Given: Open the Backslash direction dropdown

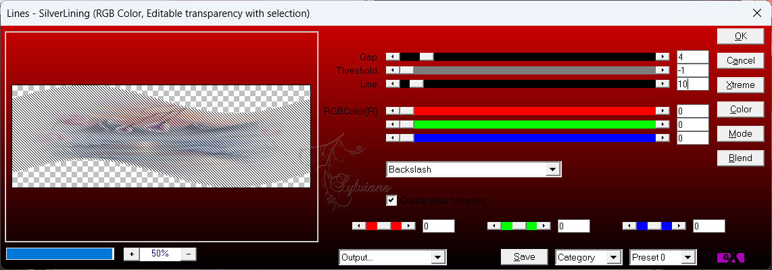Looking at the screenshot, I should click(474, 169).
